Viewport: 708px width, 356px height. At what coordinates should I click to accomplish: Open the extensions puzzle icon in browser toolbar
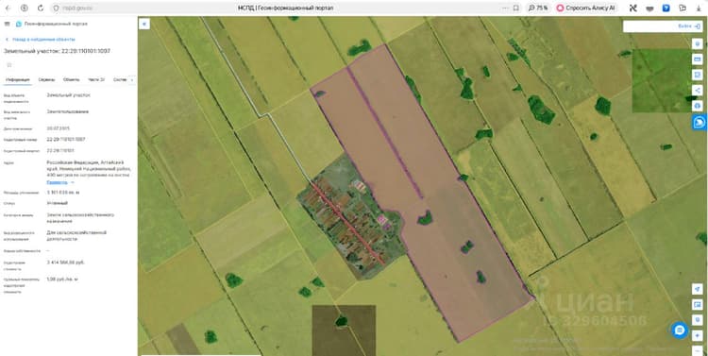pos(683,8)
